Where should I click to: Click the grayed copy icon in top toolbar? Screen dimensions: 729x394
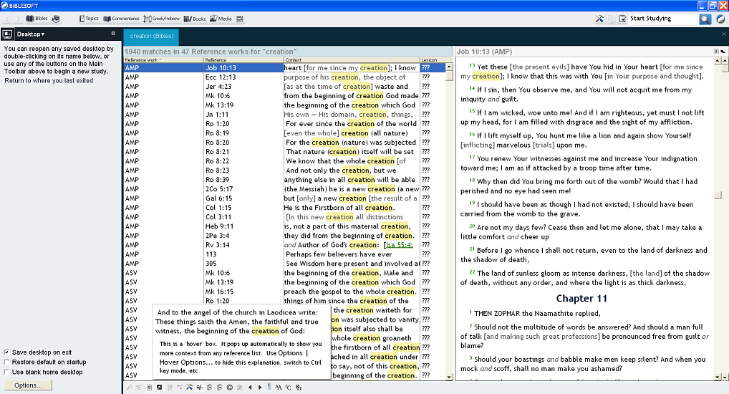pyautogui.click(x=612, y=19)
